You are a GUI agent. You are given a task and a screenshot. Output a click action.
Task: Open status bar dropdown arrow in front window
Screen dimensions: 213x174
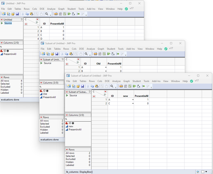click(206, 172)
